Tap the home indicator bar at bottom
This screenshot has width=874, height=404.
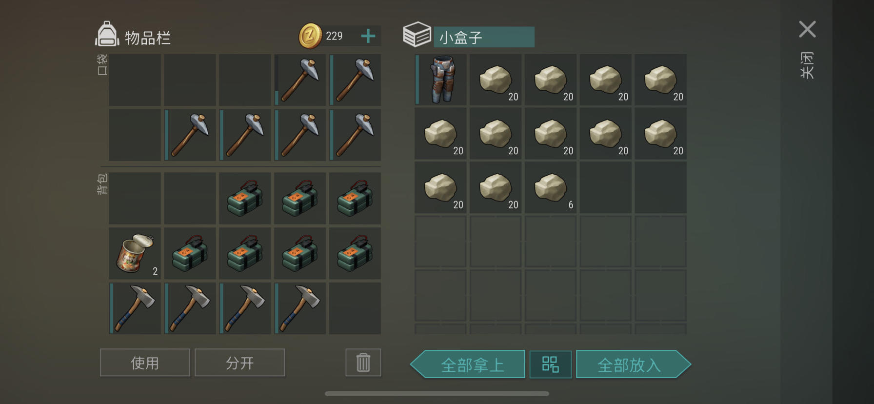point(437,393)
